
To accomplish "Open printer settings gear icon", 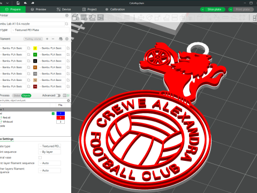I will (67, 16).
